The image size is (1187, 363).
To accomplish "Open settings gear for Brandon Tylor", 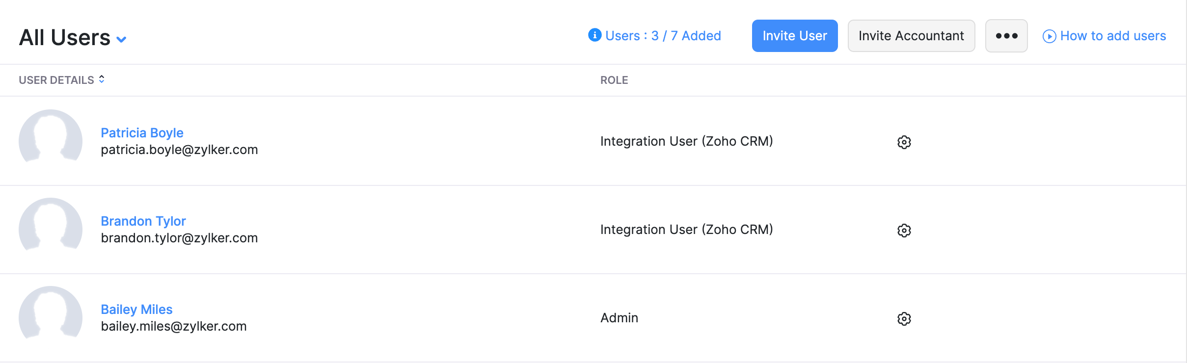I will 904,231.
